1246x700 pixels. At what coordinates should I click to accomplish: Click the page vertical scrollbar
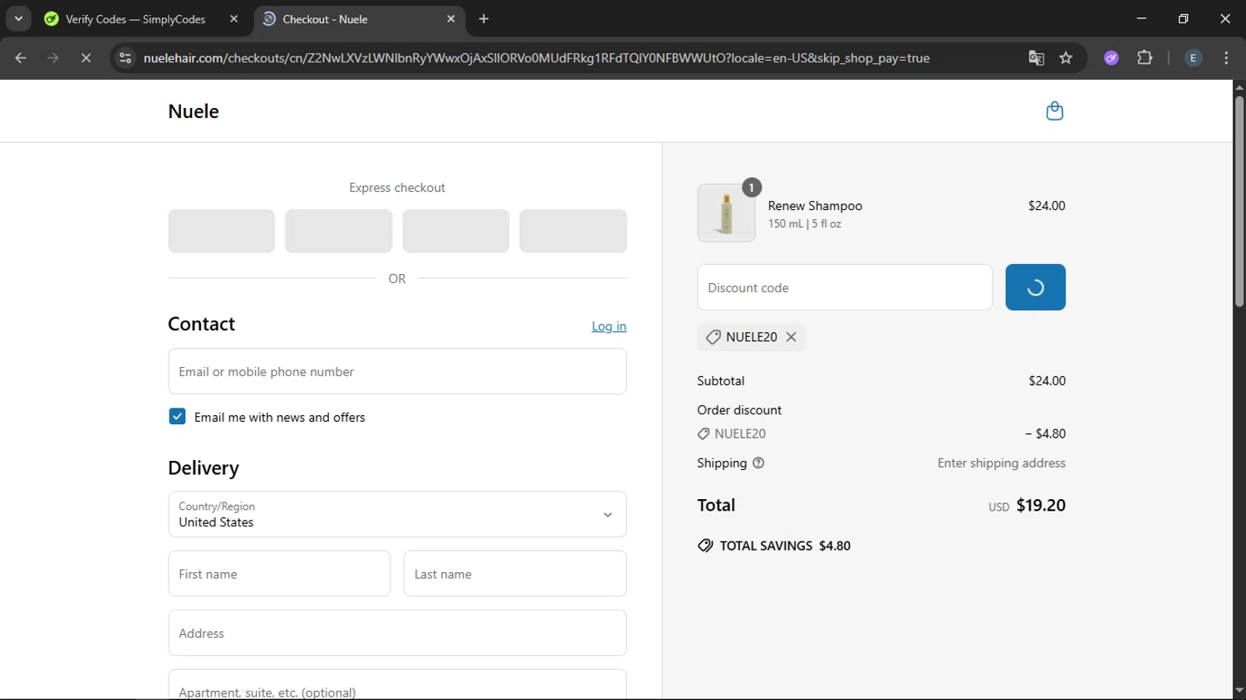click(1239, 202)
